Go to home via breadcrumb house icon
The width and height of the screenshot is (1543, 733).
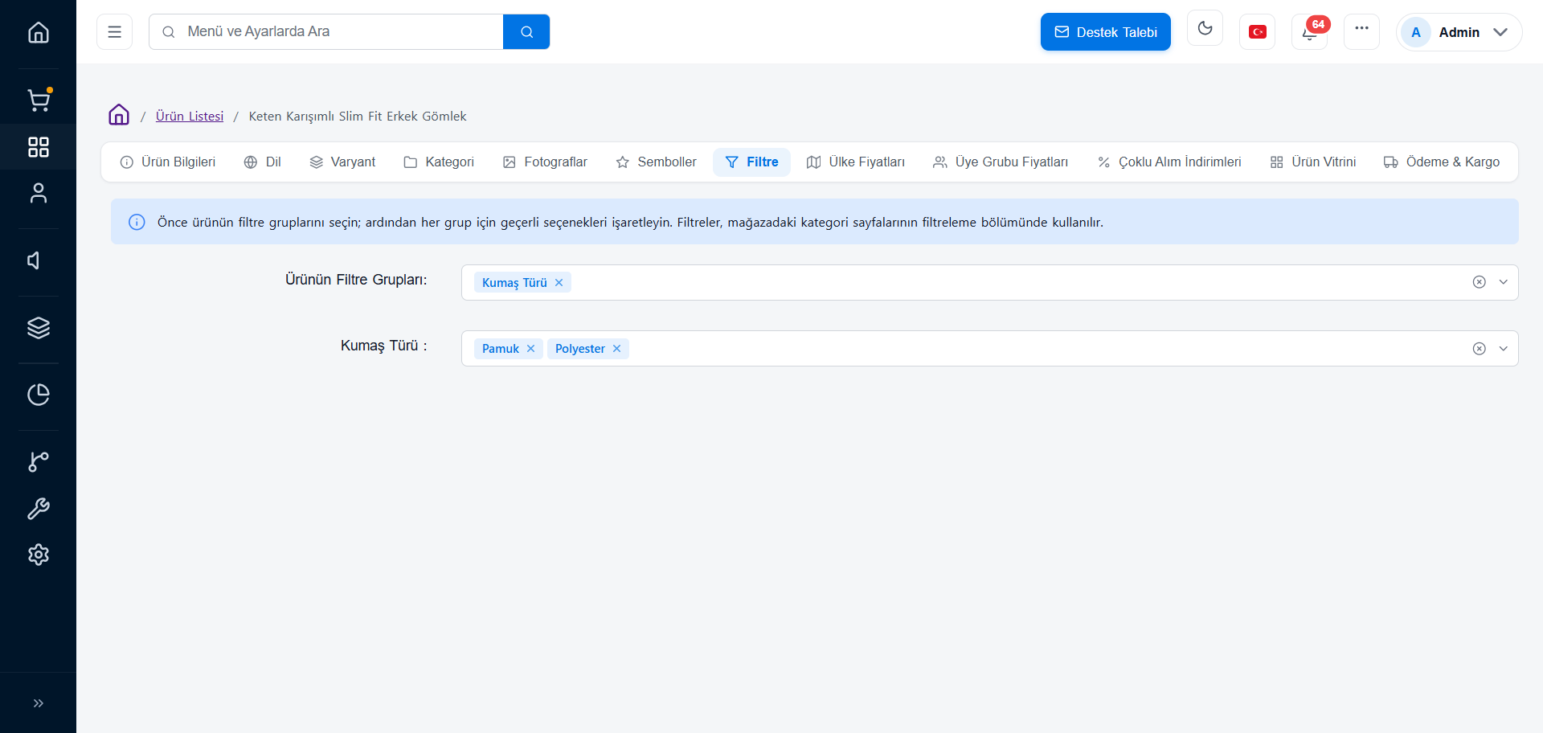tap(119, 115)
